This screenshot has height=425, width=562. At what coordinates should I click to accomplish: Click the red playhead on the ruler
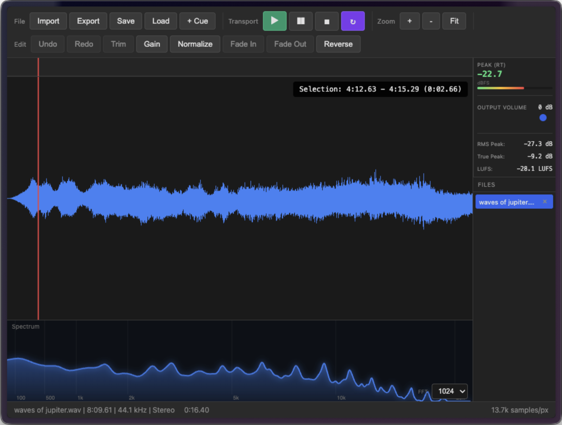38,67
